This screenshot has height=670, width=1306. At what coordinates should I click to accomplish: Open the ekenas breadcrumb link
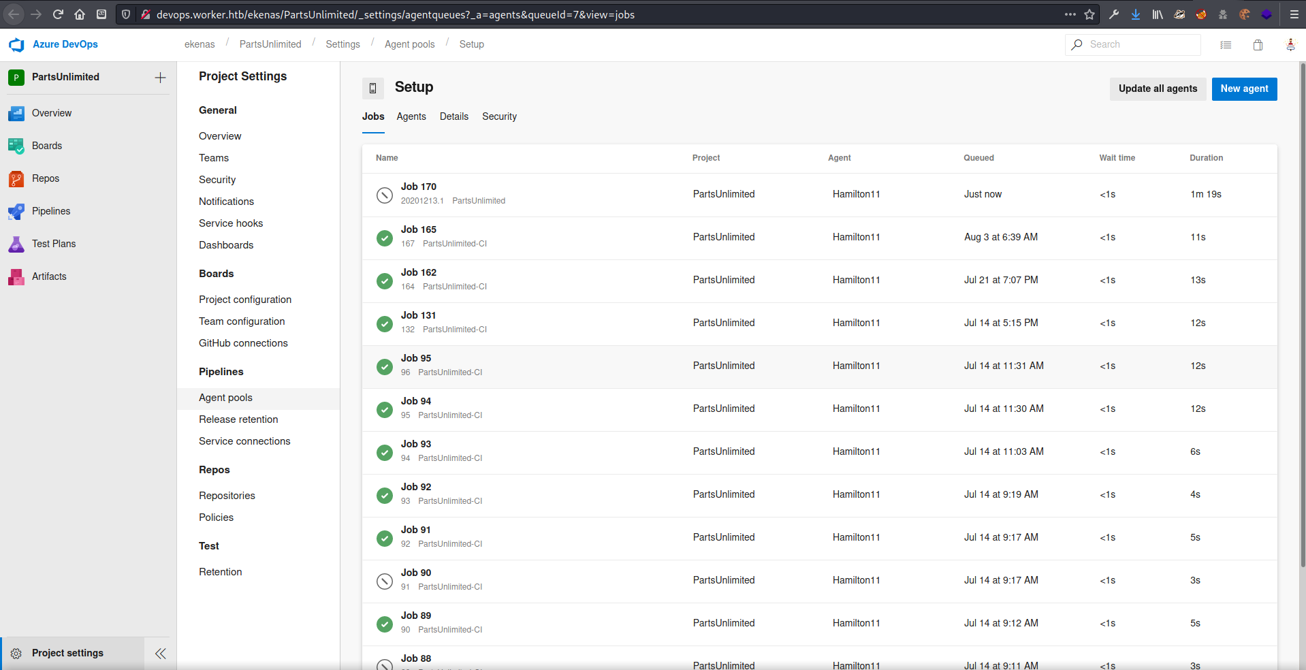click(200, 44)
